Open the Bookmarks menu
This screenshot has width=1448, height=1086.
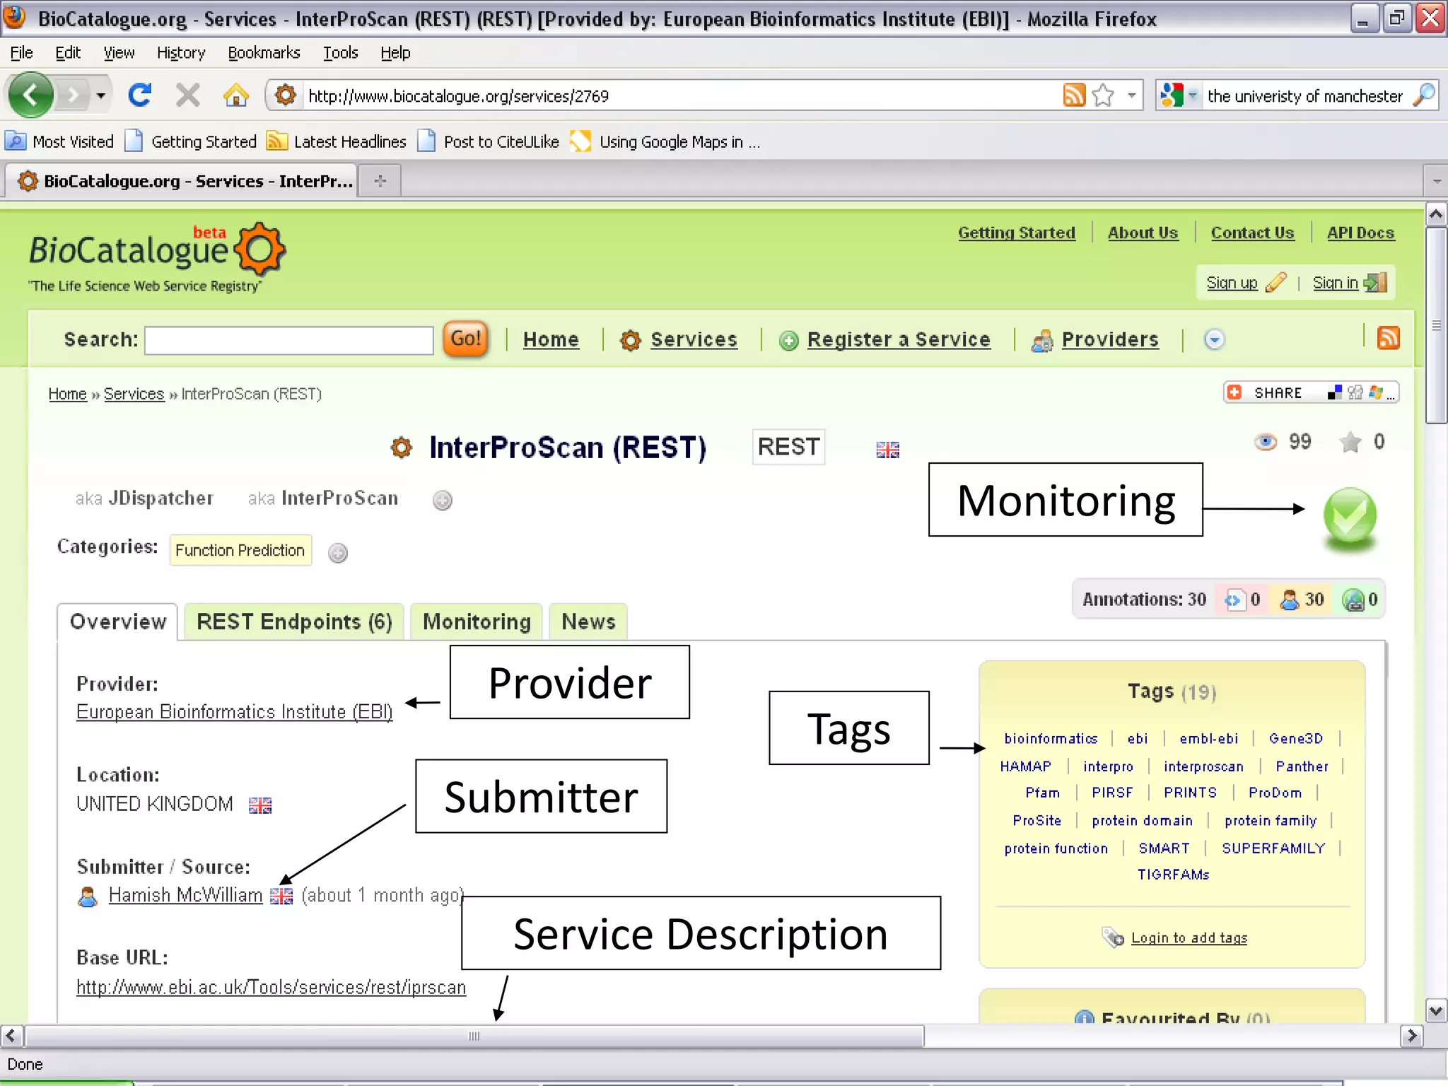click(x=264, y=53)
